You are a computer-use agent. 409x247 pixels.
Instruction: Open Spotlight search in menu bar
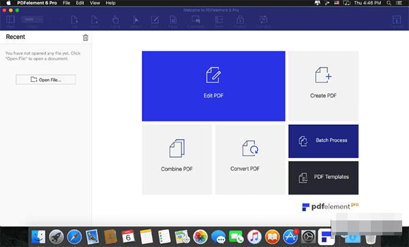(x=389, y=3)
